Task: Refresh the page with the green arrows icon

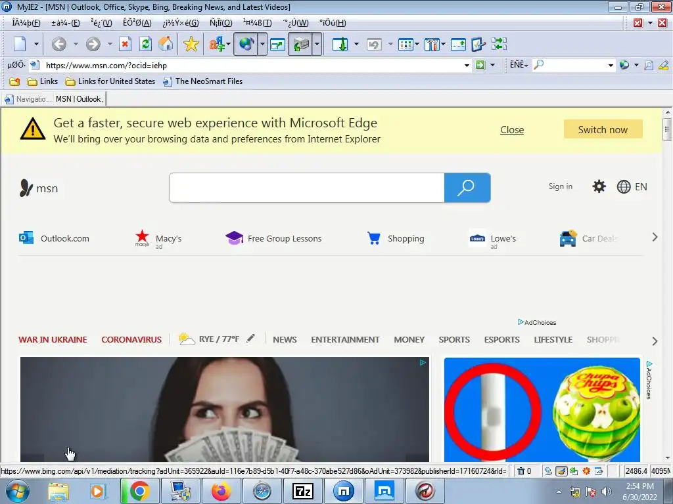Action: click(145, 44)
